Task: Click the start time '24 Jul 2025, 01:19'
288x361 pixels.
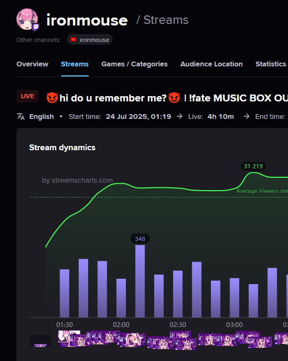Action: click(139, 116)
